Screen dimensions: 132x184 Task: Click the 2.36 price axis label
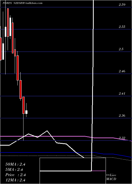(x=122, y=116)
